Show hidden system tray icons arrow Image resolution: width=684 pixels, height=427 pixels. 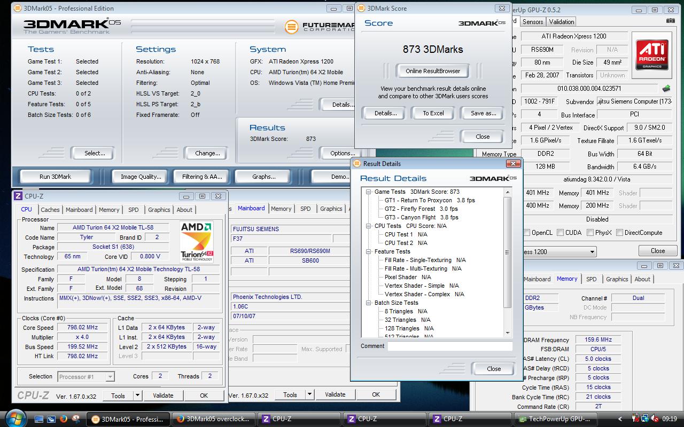click(x=620, y=419)
